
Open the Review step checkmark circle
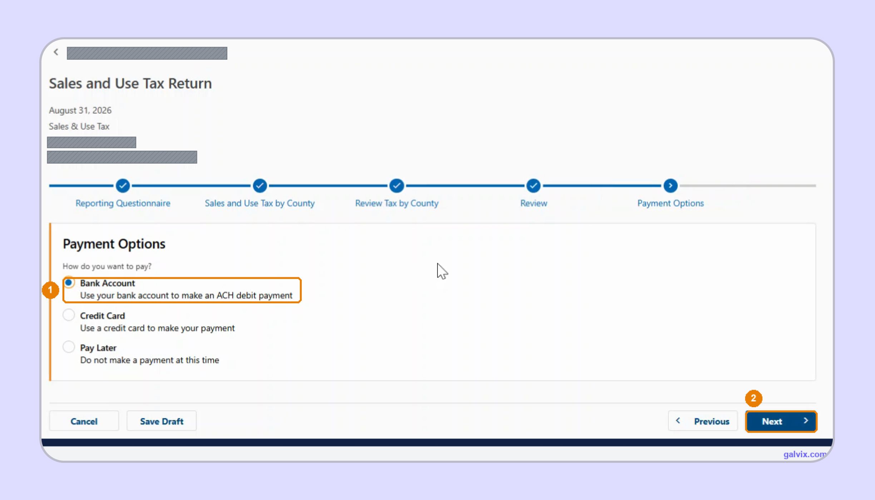coord(533,186)
